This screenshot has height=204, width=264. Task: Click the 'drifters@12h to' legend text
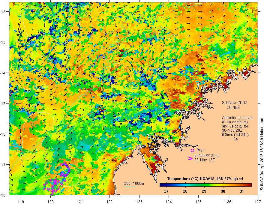(x=207, y=156)
